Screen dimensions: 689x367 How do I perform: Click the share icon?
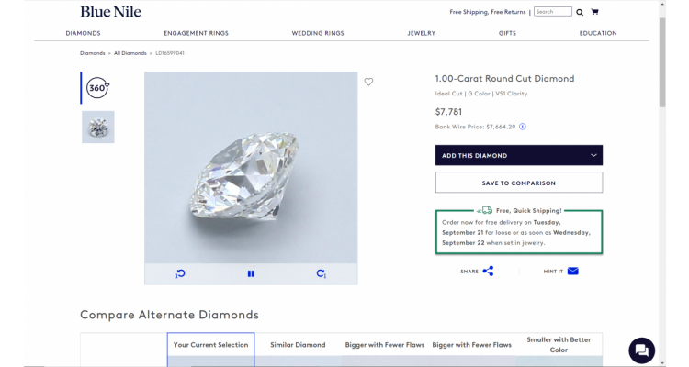click(x=488, y=272)
